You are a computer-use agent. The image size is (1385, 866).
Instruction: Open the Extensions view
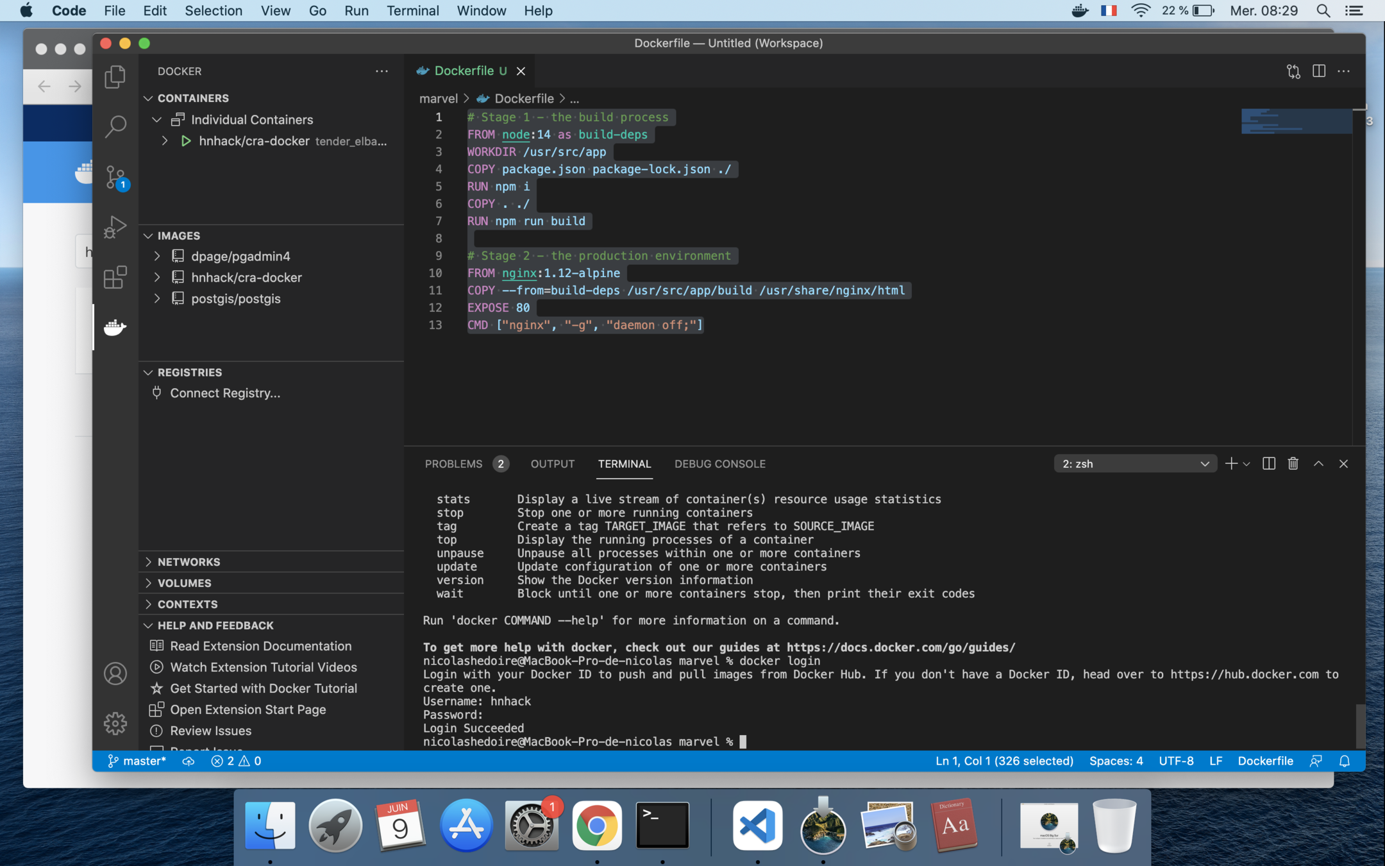click(115, 277)
